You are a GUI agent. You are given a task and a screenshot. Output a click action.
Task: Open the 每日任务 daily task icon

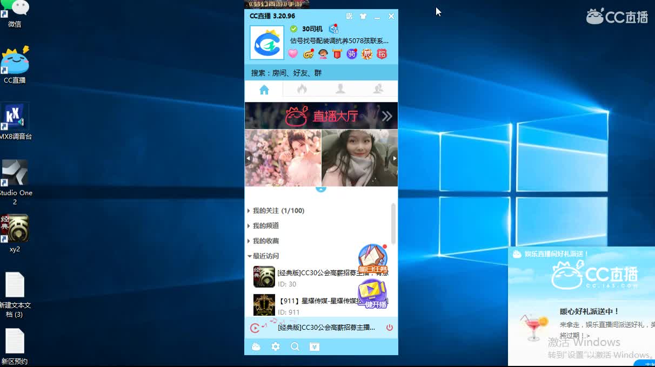pyautogui.click(x=373, y=259)
